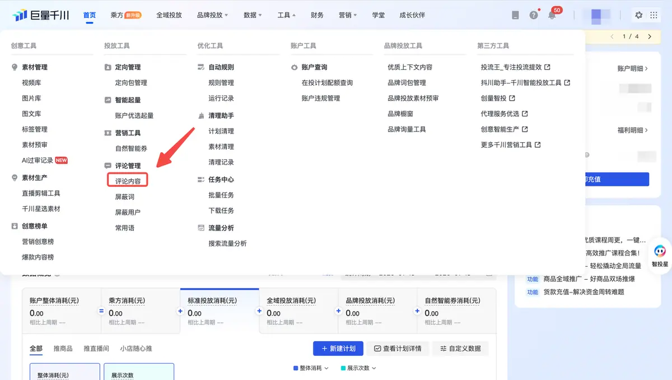This screenshot has width=672, height=380.
Task: Expand 展示次数 chart metric dropdown
Action: coord(358,368)
